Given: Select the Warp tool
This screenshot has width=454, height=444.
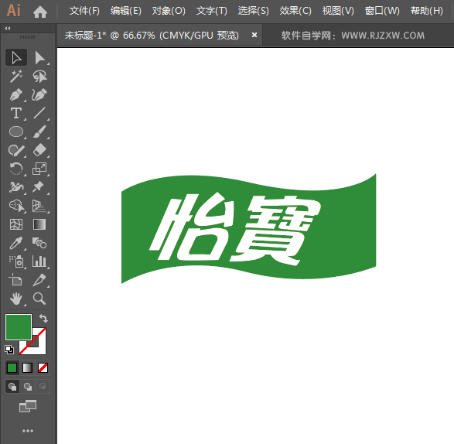Looking at the screenshot, I should pos(16,187).
